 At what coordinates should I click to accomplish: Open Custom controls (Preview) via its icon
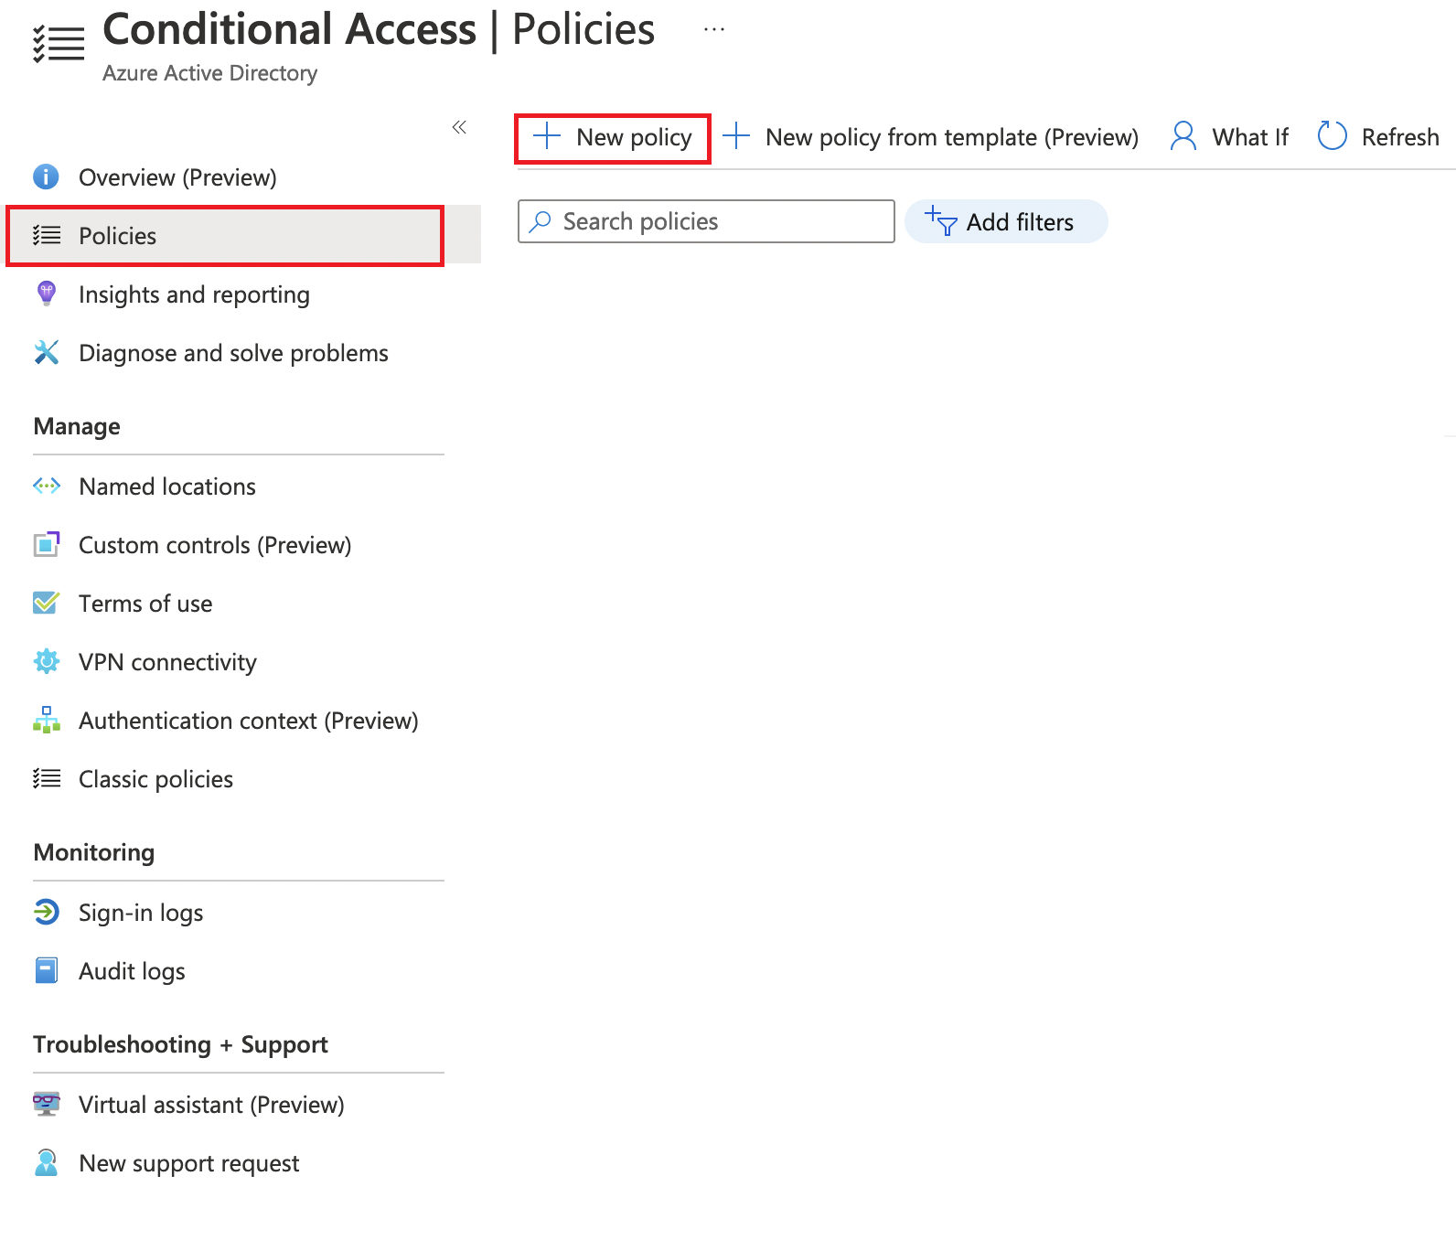(46, 544)
